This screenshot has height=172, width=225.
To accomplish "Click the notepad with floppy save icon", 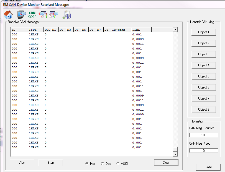I will [x=67, y=15].
